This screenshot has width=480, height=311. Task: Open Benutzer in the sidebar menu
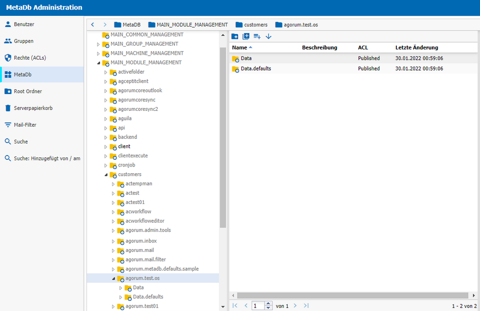(42, 24)
